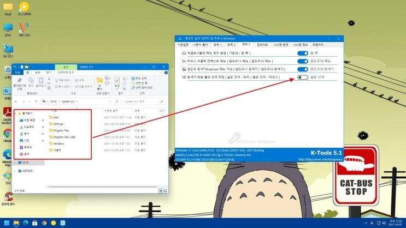Expand 네트워크 node in navigation tree

(x=15, y=171)
